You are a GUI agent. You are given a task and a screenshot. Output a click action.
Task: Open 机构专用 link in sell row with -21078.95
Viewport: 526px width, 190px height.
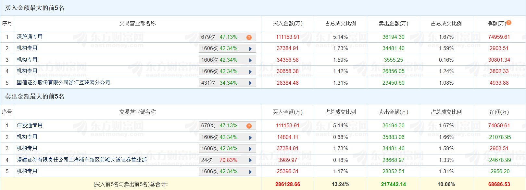click(27, 137)
